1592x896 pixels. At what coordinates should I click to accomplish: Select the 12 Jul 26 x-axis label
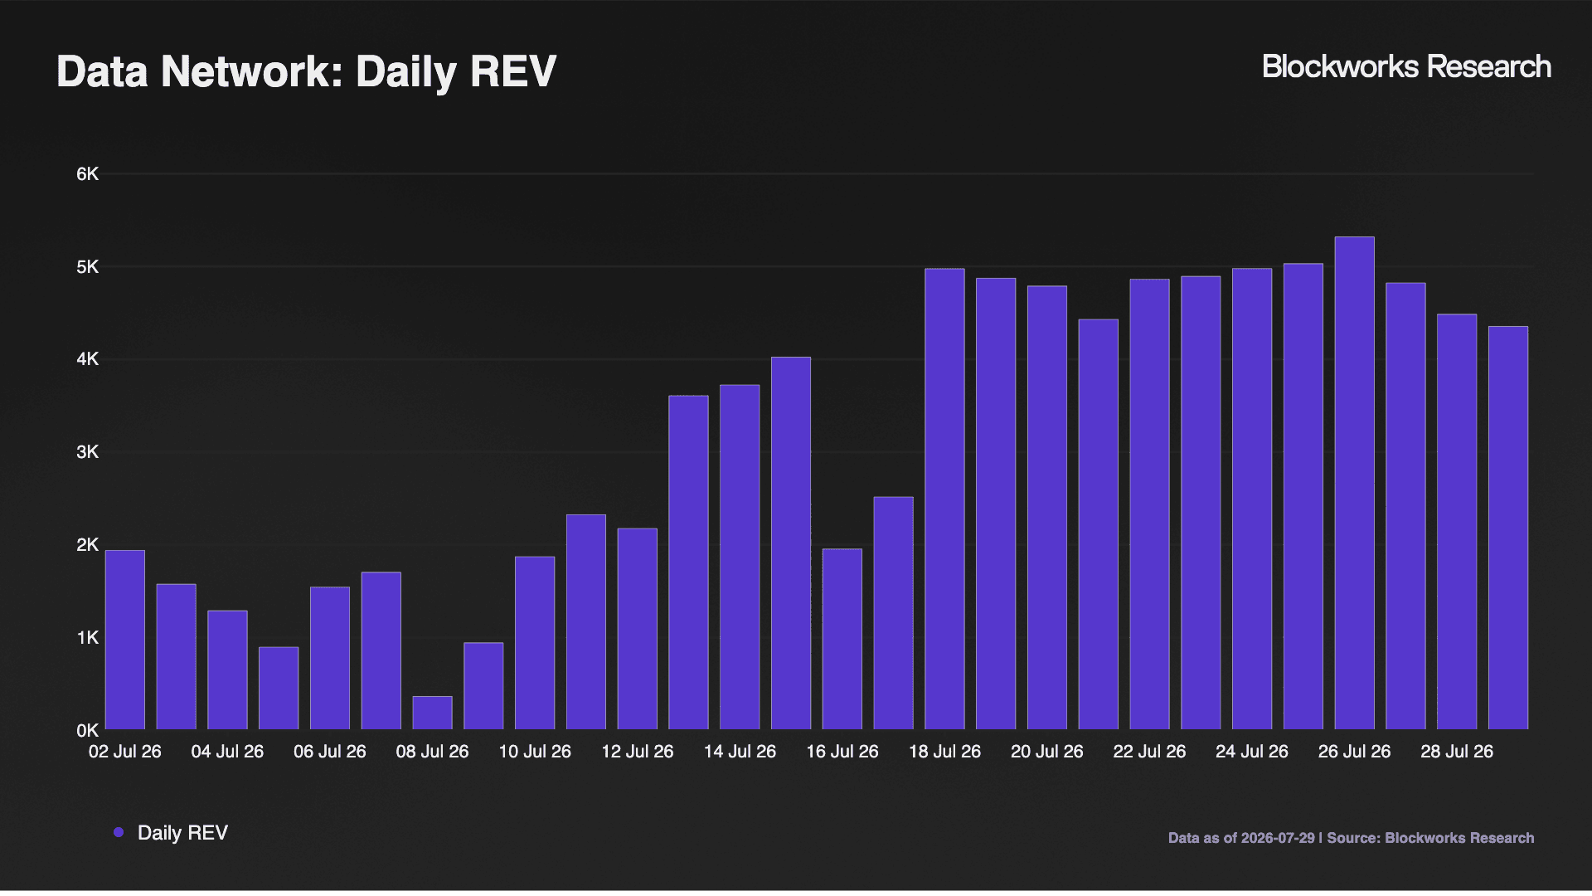point(638,752)
